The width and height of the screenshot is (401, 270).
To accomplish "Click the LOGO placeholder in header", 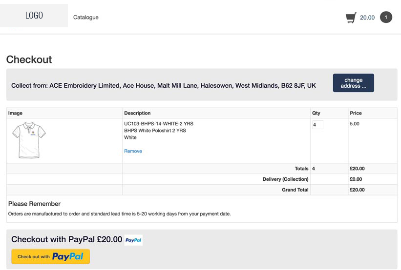I will tap(34, 16).
